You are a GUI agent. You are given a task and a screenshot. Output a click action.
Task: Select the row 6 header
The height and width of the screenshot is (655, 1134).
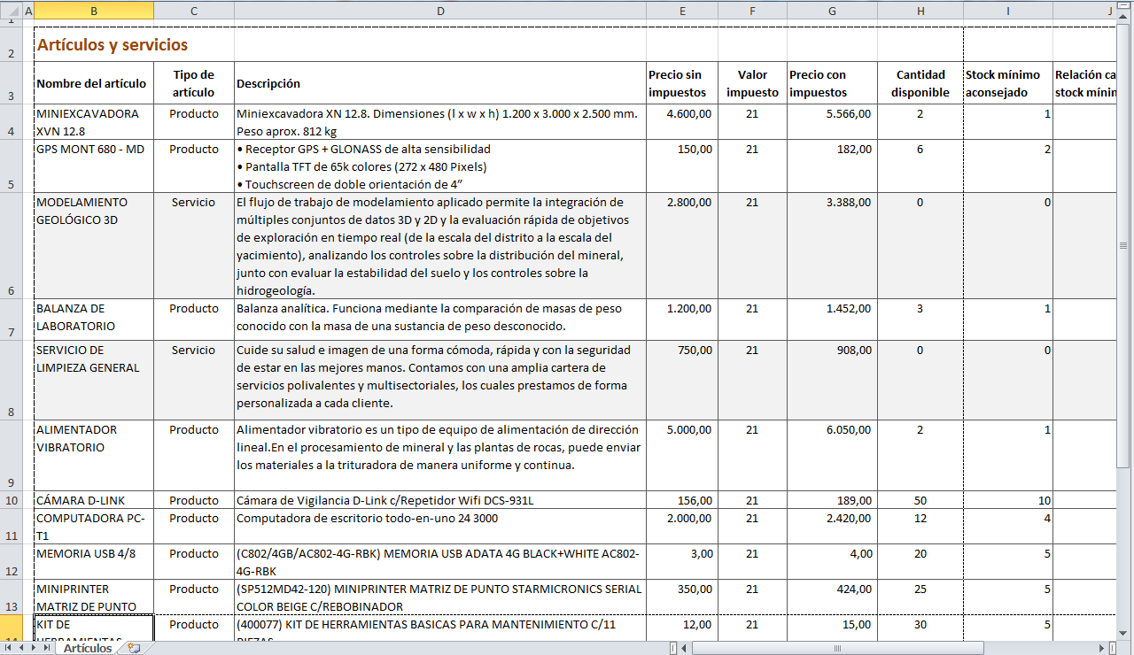11,246
